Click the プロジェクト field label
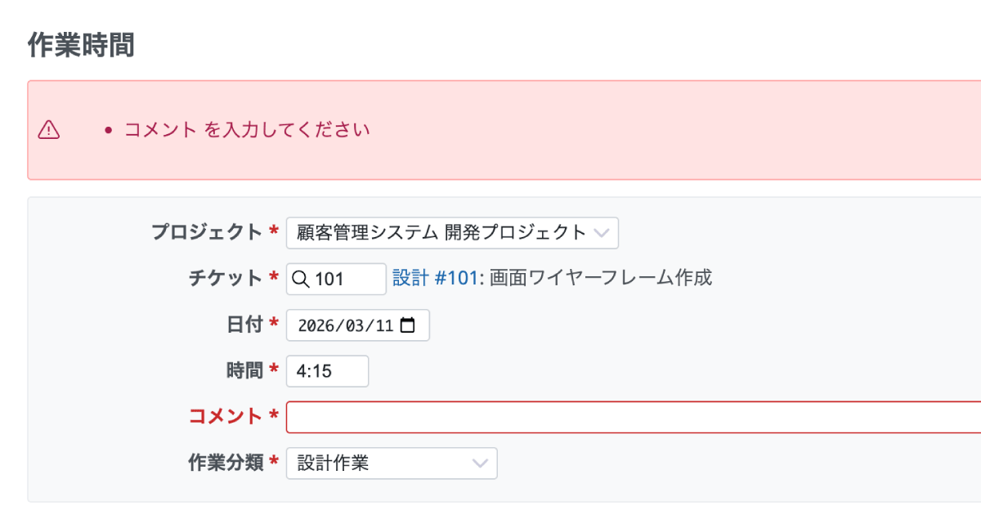The width and height of the screenshot is (981, 515). tap(206, 232)
